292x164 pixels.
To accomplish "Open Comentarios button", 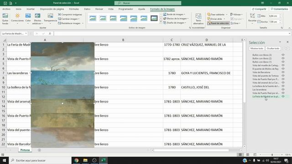I will pos(279,9).
